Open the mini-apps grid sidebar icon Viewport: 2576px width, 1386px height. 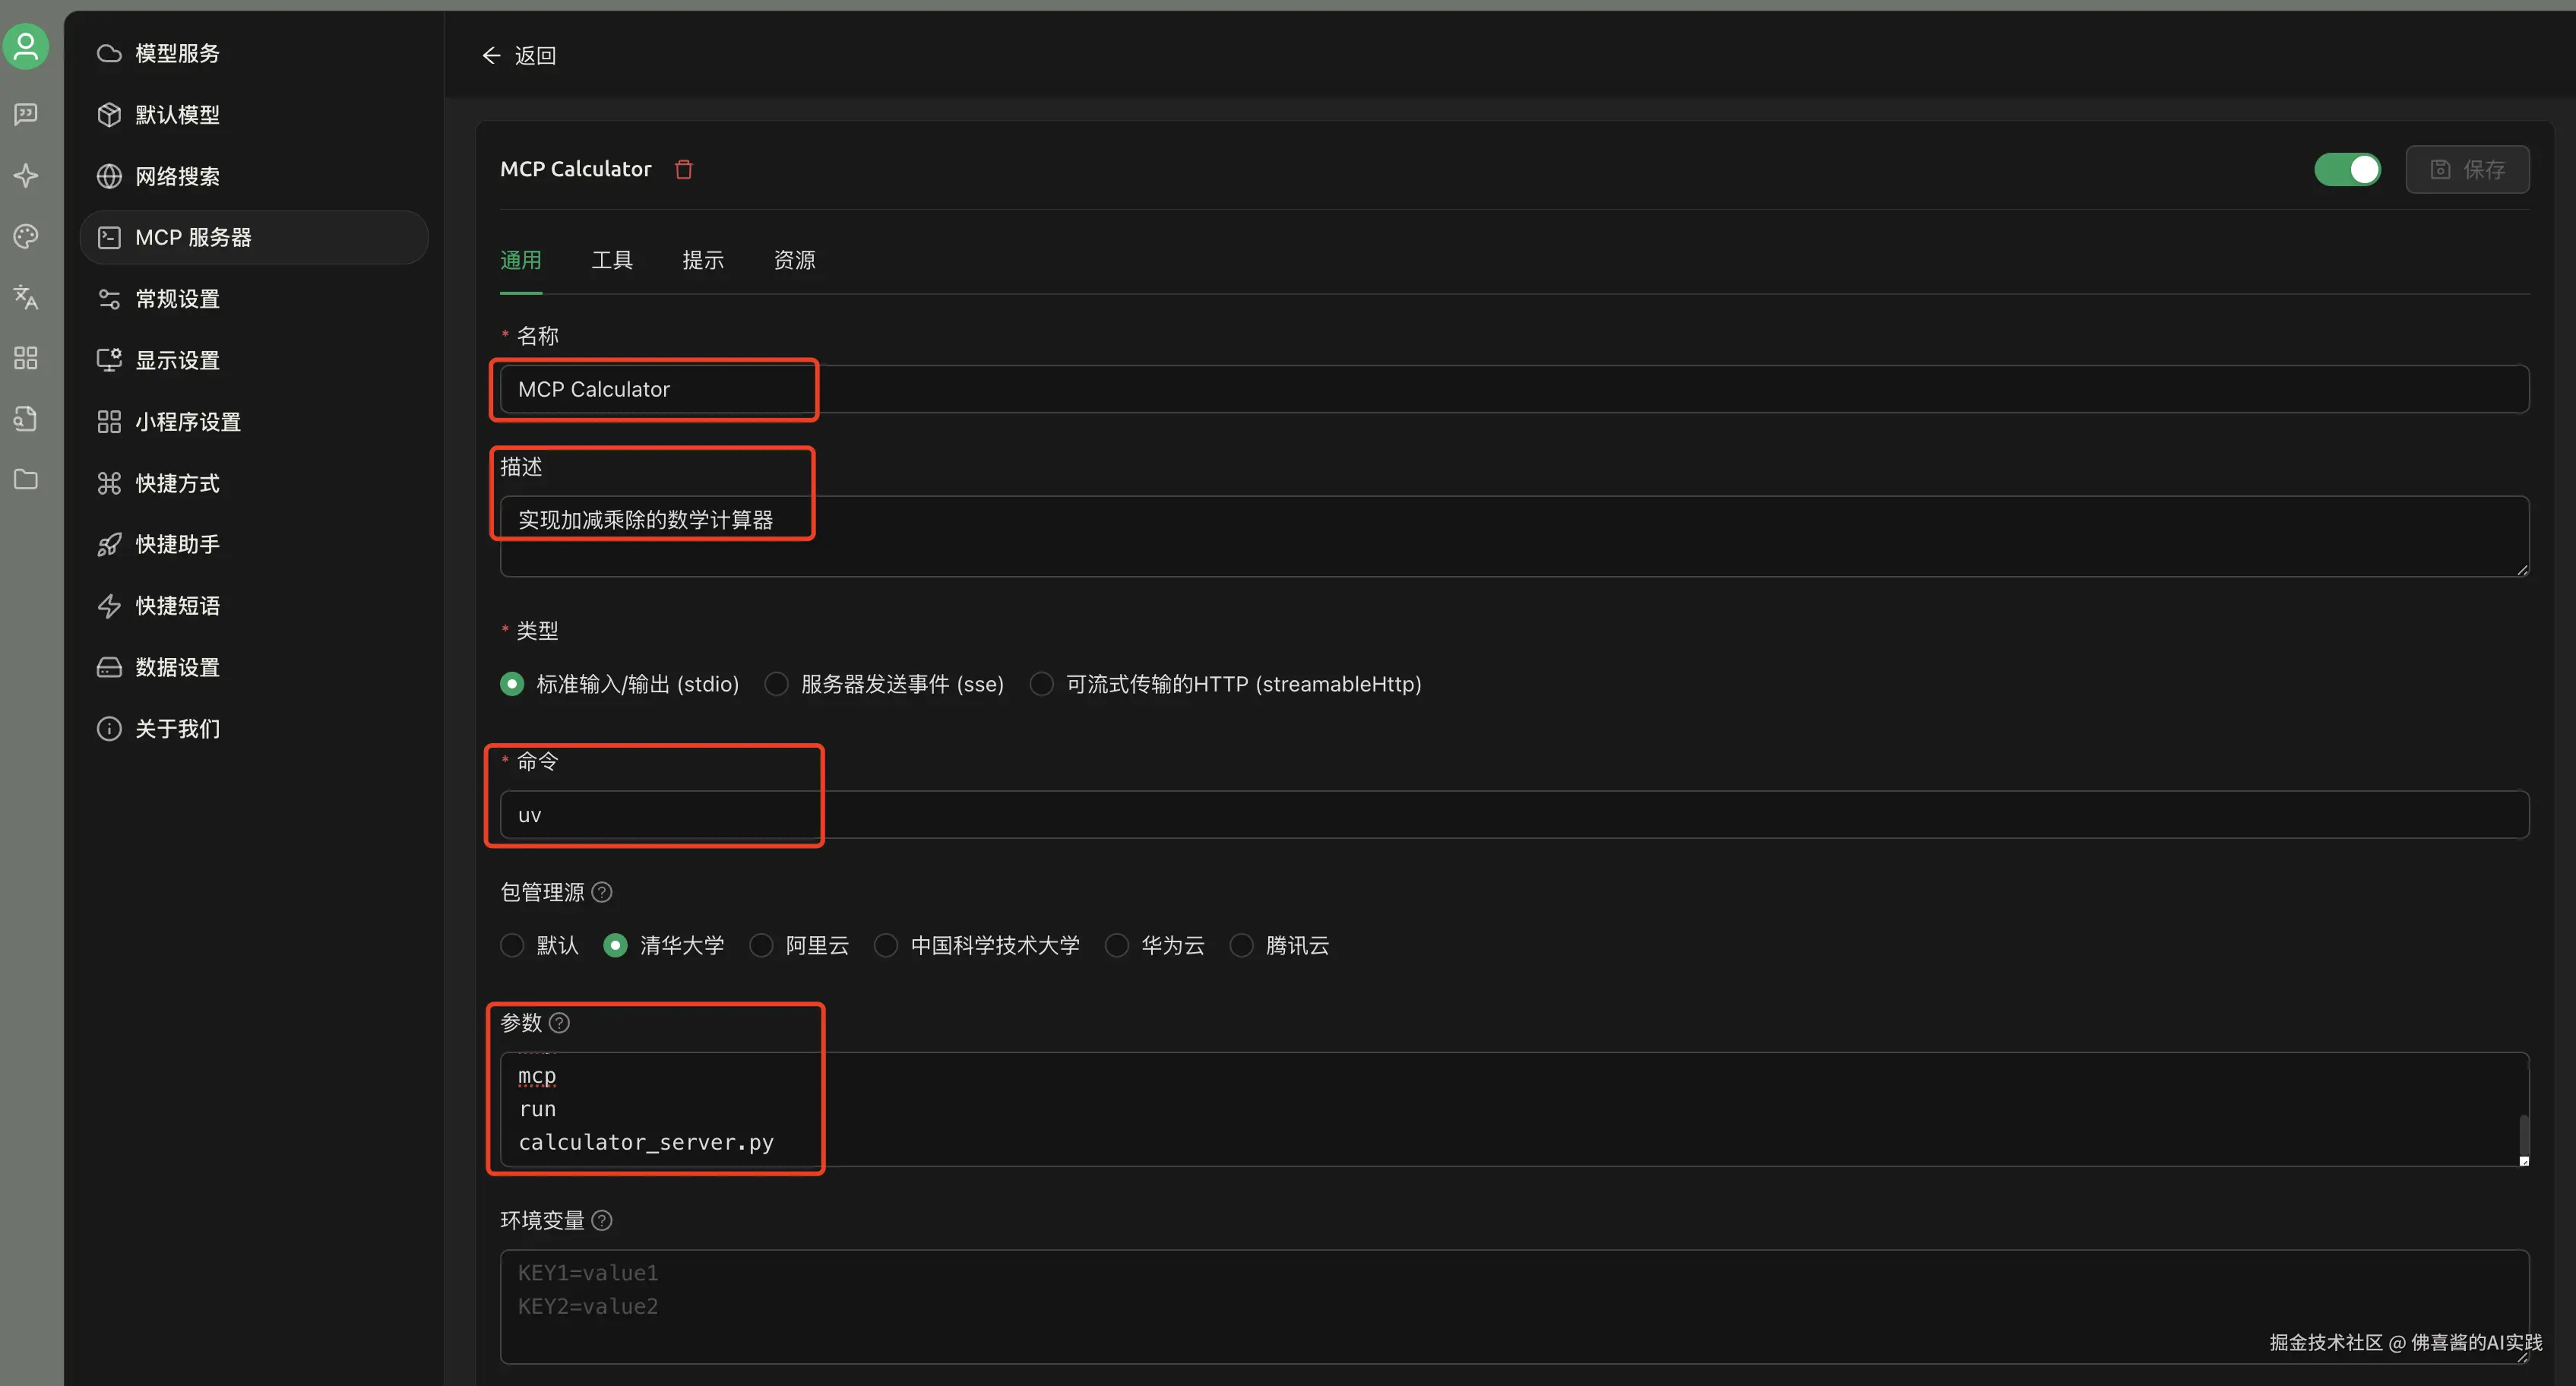26,358
